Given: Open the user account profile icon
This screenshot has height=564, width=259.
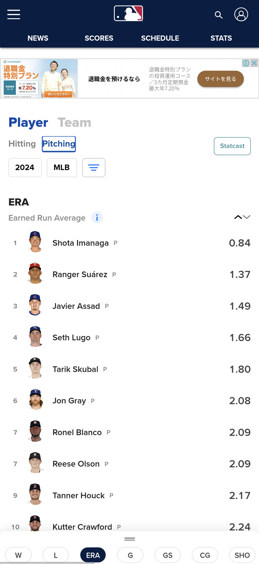Looking at the screenshot, I should (x=241, y=14).
